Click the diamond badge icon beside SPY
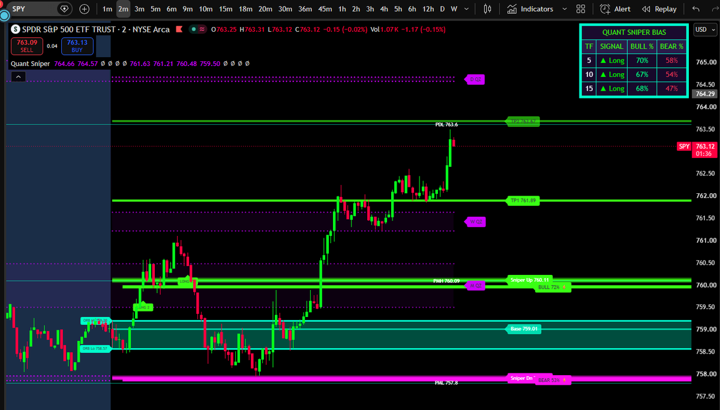This screenshot has height=410, width=720. coord(64,9)
